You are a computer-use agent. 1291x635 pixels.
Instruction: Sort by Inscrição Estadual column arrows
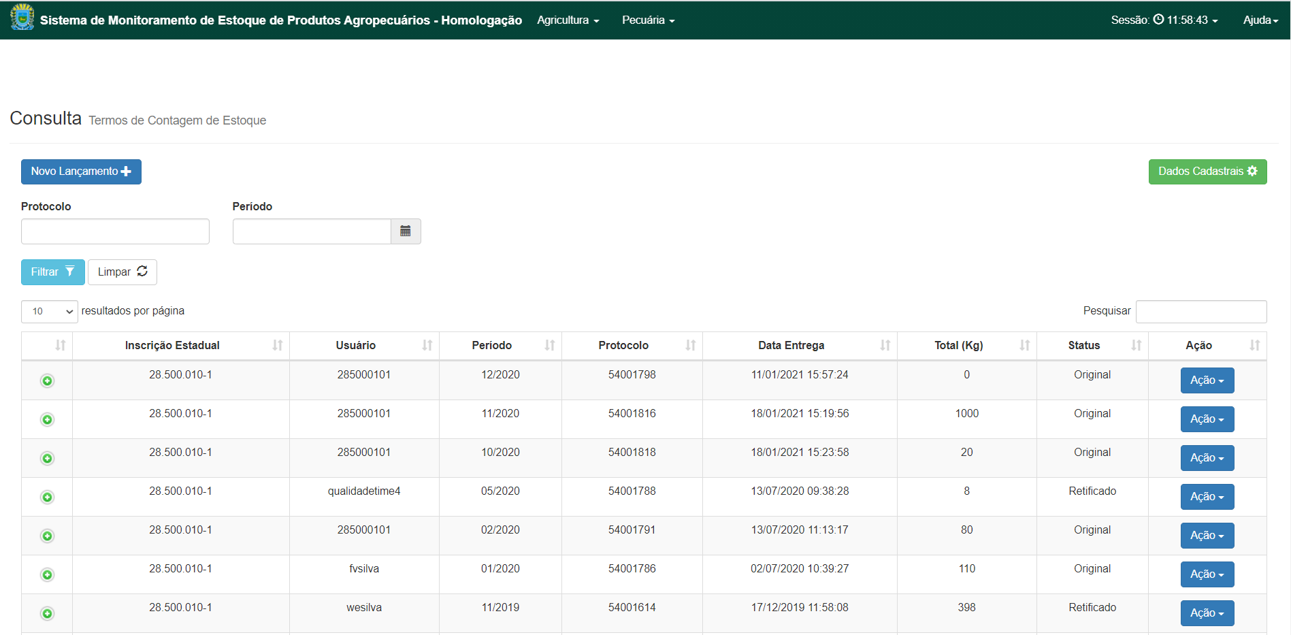pos(278,345)
